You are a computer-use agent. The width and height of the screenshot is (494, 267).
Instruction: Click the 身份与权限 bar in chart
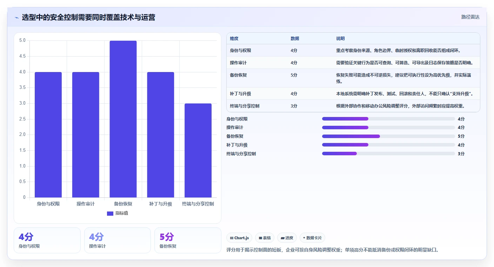tap(48, 135)
